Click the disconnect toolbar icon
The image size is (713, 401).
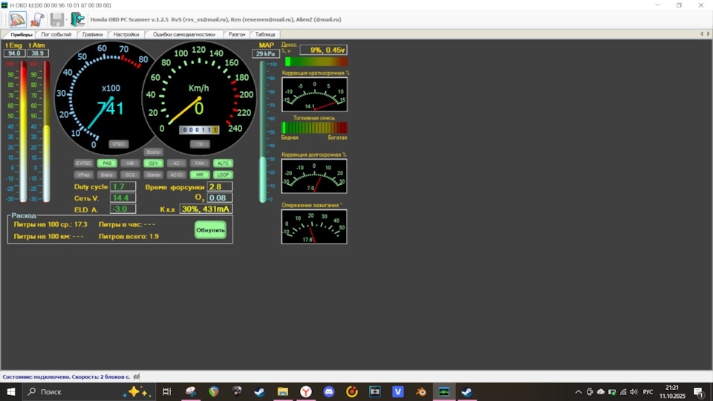(18, 19)
